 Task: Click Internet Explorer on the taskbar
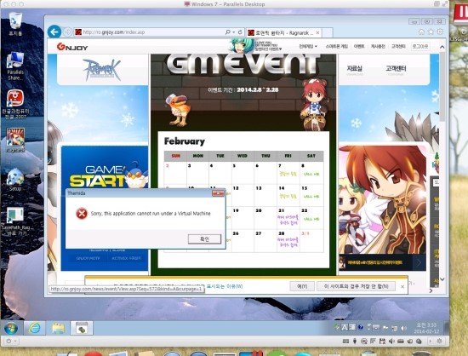(x=34, y=328)
